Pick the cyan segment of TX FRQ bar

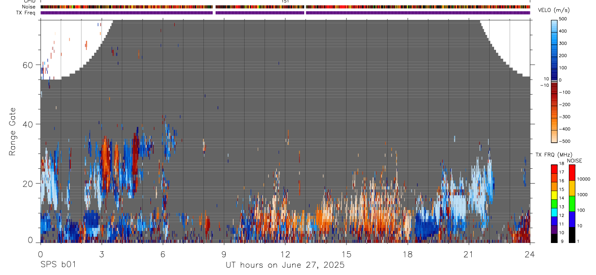coord(554,212)
